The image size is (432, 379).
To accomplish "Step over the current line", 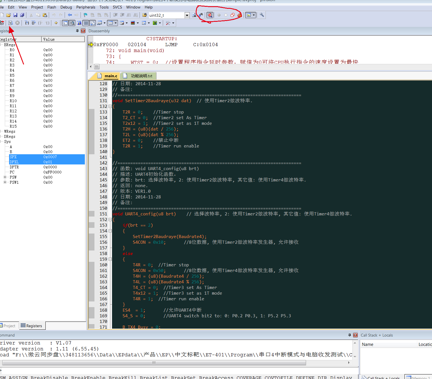I will pos(33,23).
